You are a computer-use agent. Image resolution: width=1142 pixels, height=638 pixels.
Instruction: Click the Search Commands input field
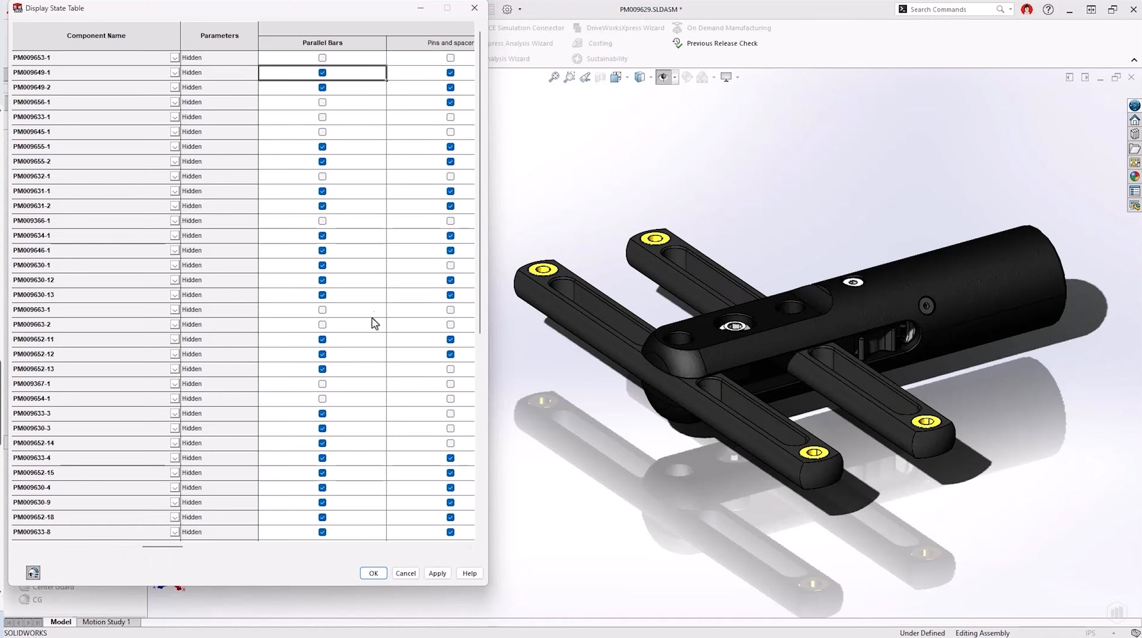(950, 9)
